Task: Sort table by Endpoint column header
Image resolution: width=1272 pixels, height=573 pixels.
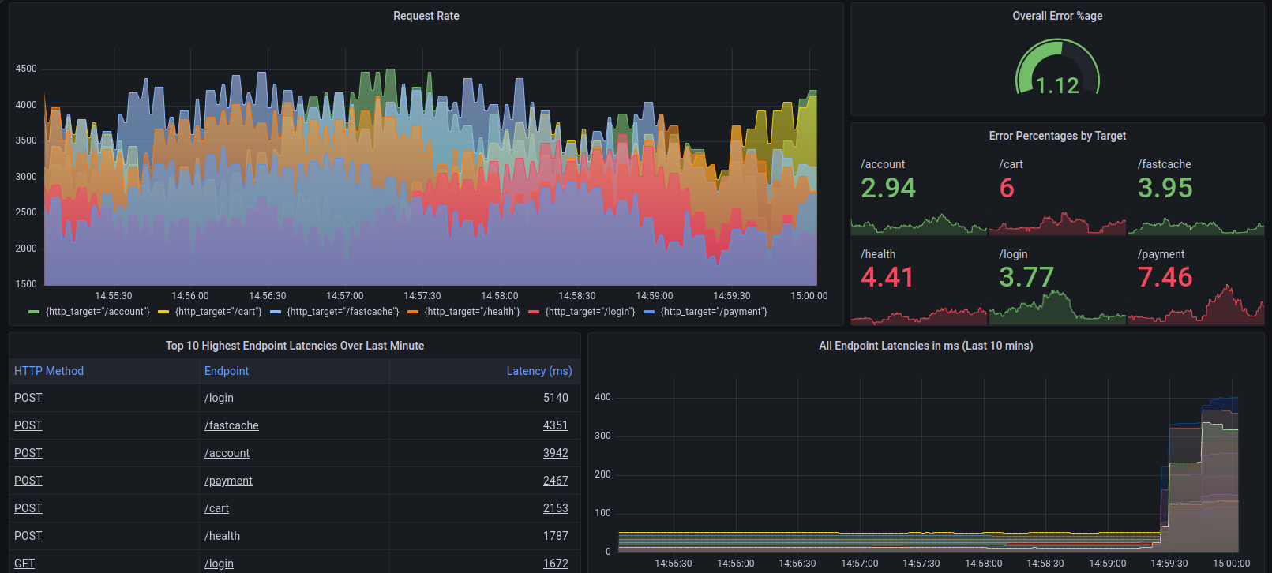Action: pos(227,371)
